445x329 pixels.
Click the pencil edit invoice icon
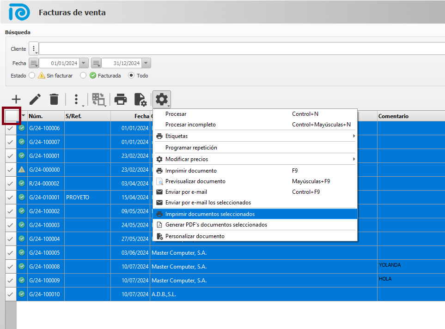(35, 99)
